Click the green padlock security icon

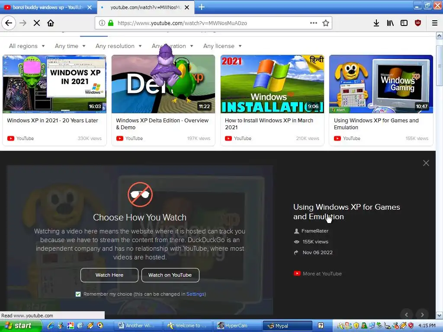coord(111,23)
